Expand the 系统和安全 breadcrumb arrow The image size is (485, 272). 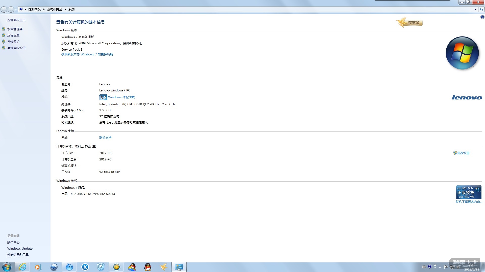(x=65, y=9)
